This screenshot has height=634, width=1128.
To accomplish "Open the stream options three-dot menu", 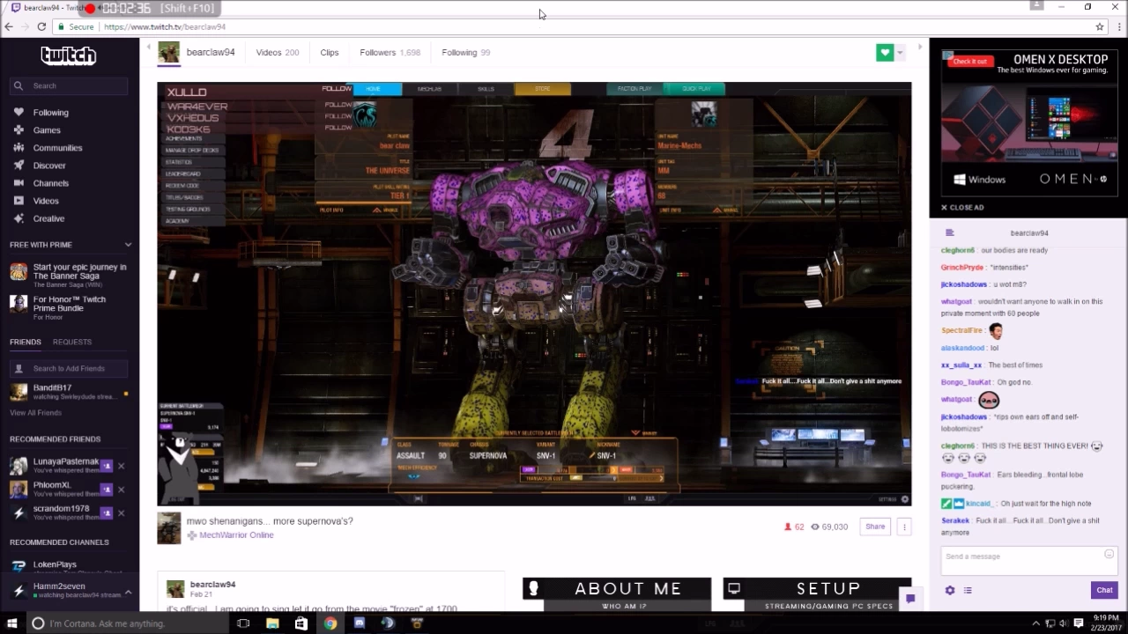I will (904, 527).
